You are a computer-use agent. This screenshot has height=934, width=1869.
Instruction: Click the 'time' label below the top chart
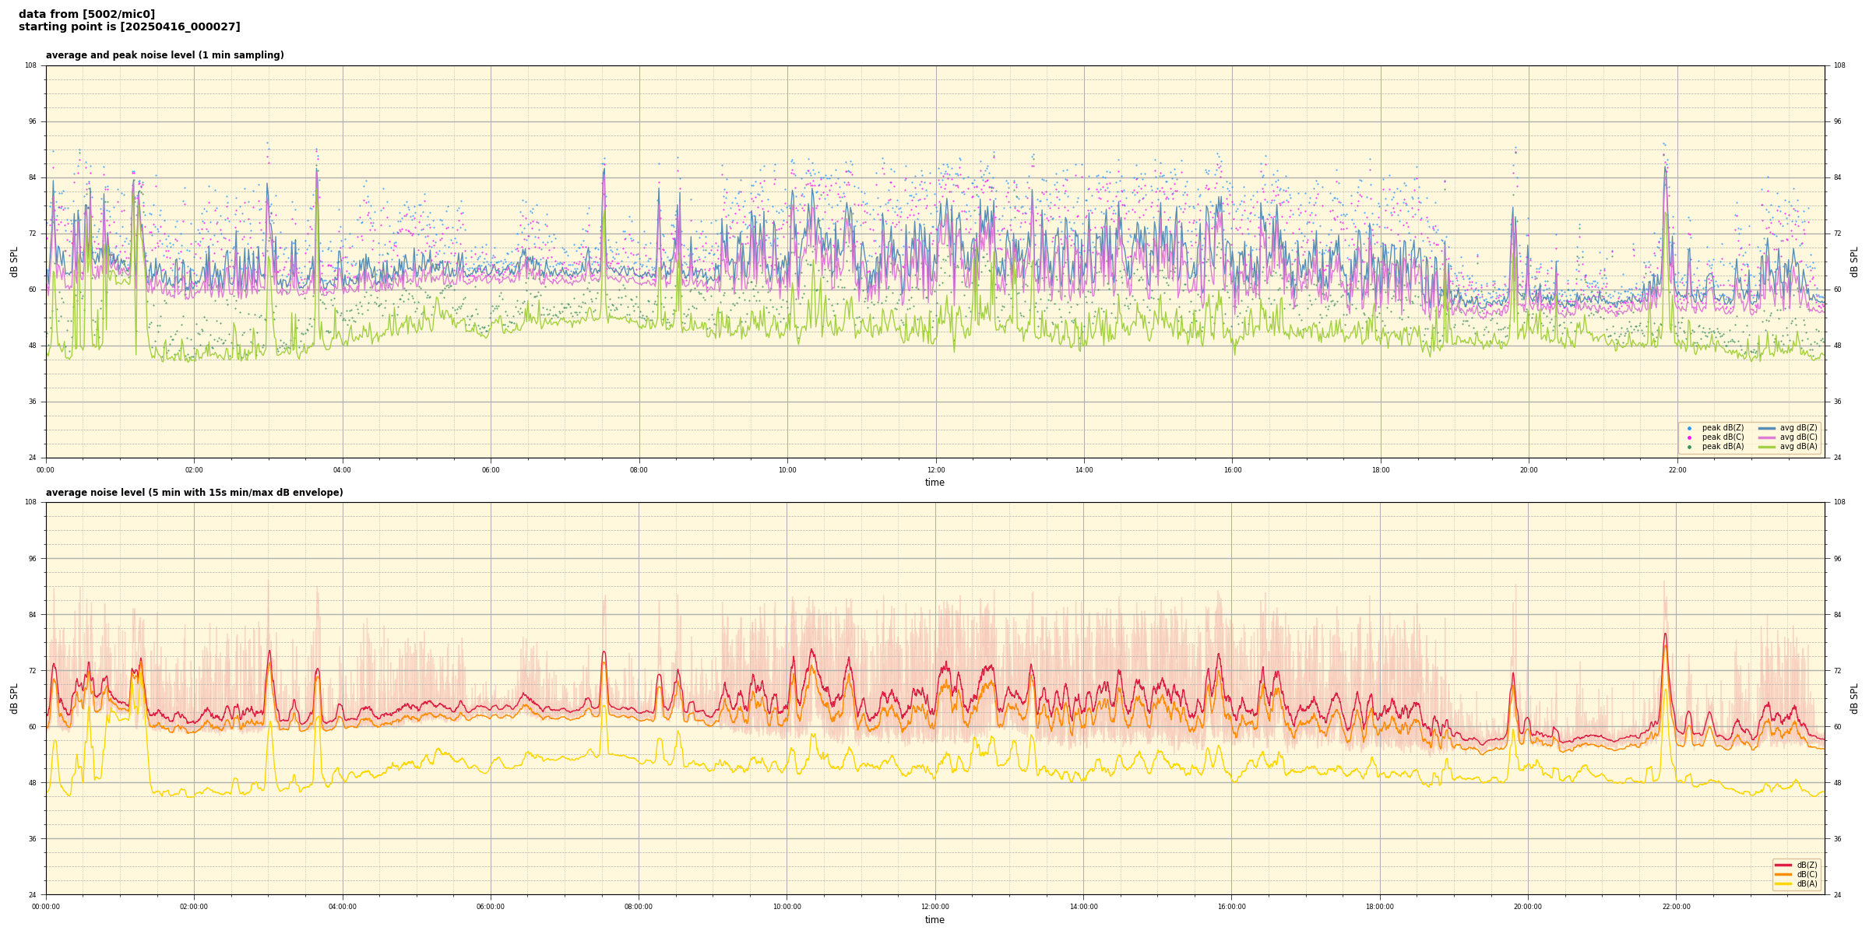pos(935,483)
